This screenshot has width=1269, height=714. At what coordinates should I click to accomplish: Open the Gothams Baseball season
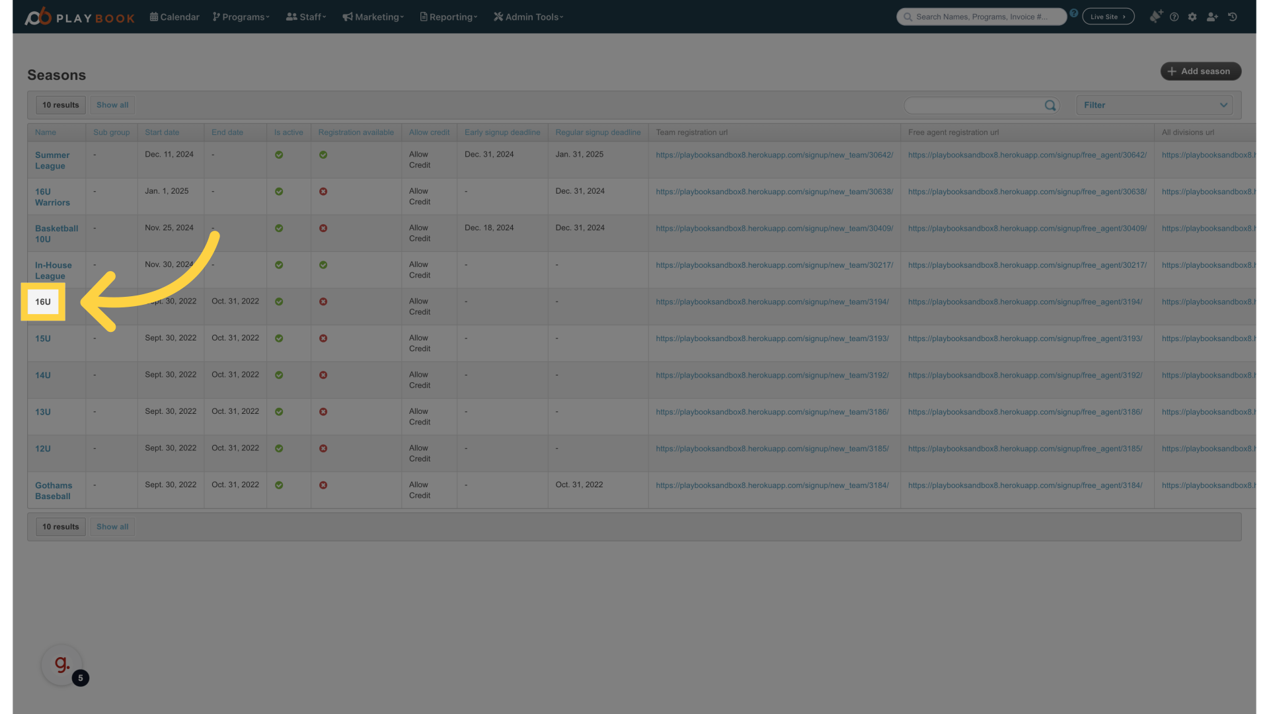(54, 491)
